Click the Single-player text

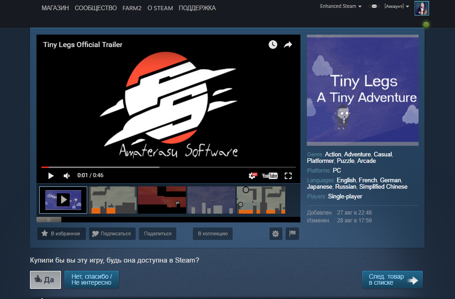point(345,196)
